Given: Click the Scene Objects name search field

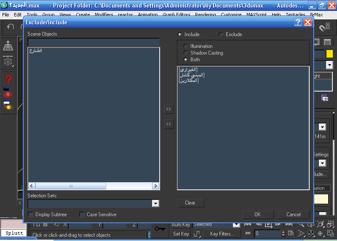Looking at the screenshot, I should pos(94,42).
